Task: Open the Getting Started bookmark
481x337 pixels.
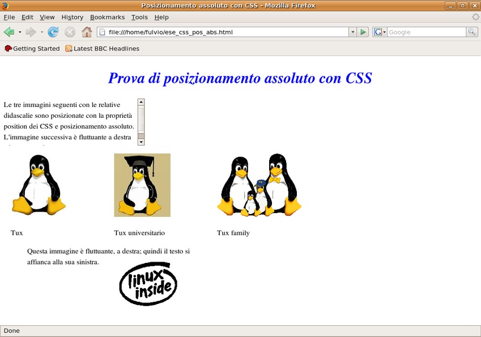Action: [32, 49]
